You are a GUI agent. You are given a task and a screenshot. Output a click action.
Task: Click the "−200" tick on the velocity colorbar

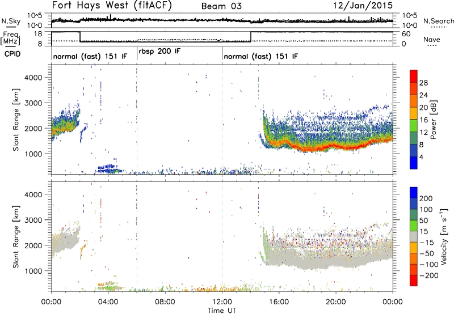pyautogui.click(x=429, y=275)
